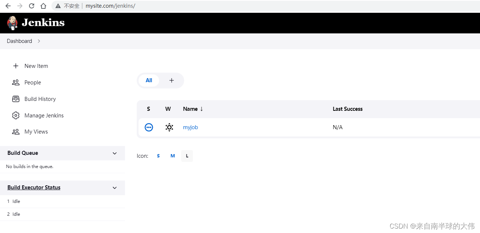
Task: Sort jobs by the Name column
Action: click(193, 109)
